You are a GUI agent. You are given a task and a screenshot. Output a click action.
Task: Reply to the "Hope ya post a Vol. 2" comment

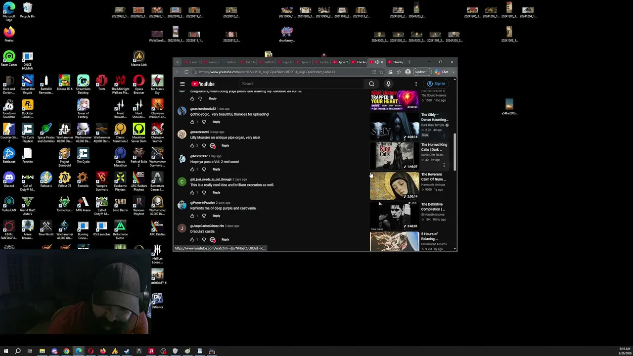point(217,169)
